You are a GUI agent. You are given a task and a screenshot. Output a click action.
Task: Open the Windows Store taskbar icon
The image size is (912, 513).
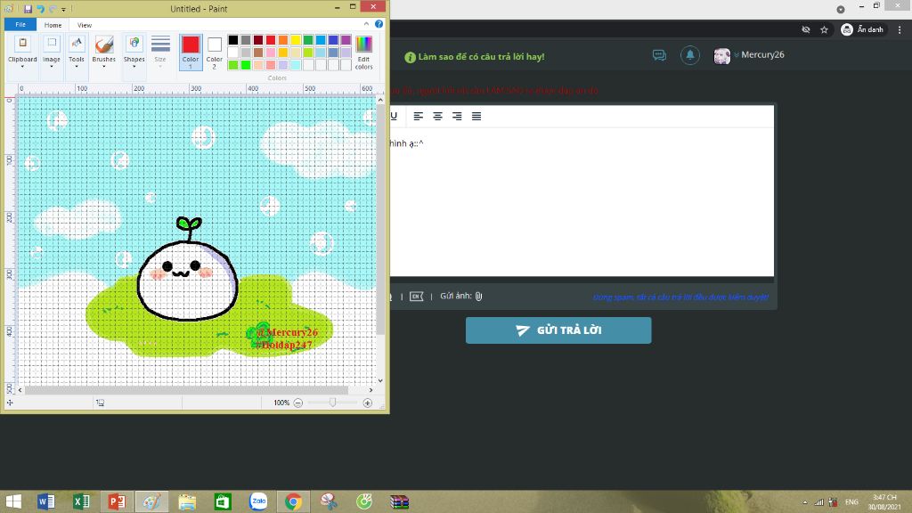click(223, 501)
